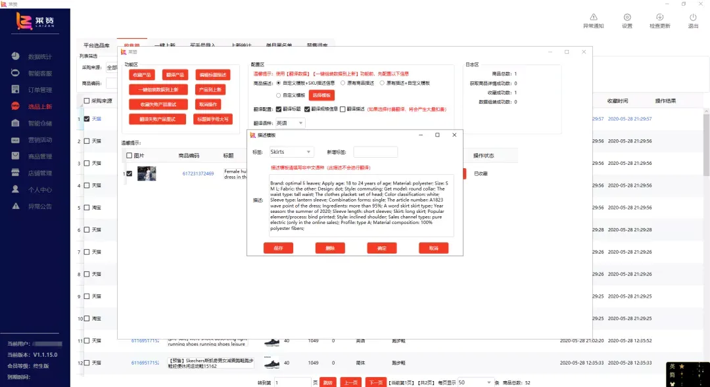Image resolution: width=710 pixels, height=387 pixels.
Task: Select the 原有商品描述 radio option
Action: [343, 83]
